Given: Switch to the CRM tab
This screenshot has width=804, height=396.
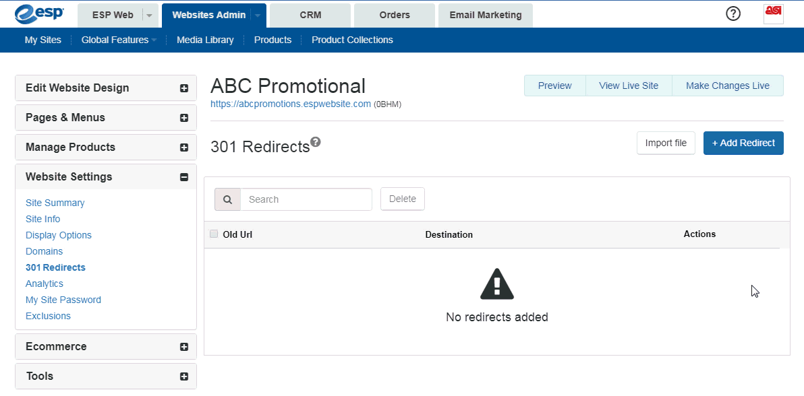Looking at the screenshot, I should [x=311, y=15].
